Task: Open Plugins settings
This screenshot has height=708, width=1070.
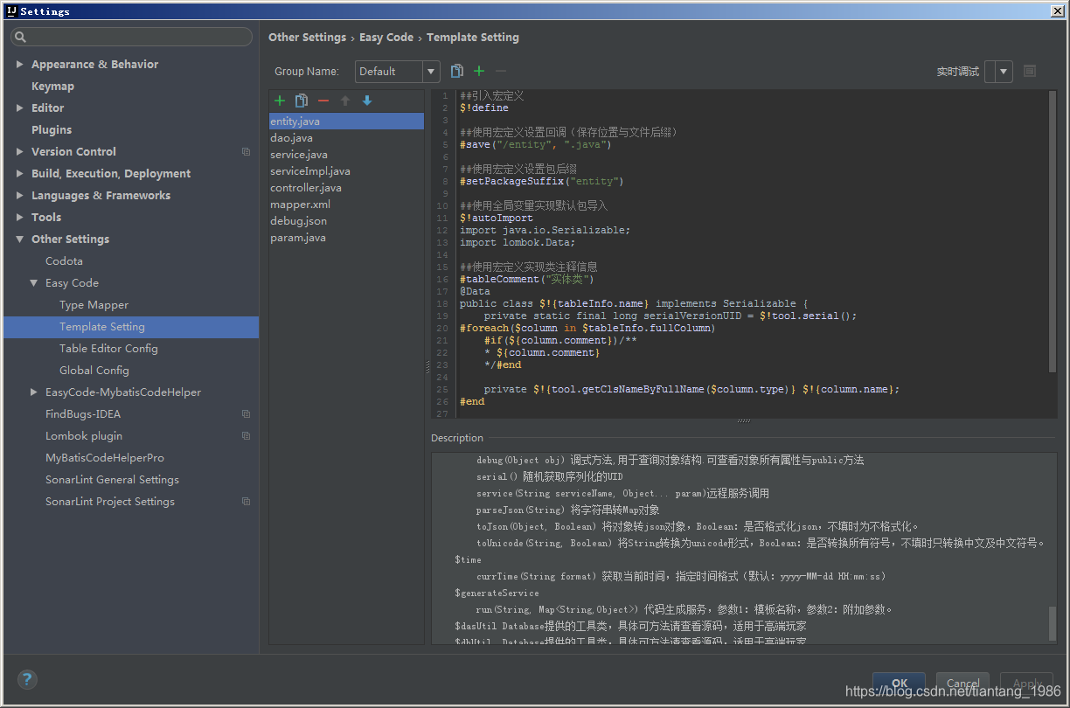Action: [x=52, y=130]
